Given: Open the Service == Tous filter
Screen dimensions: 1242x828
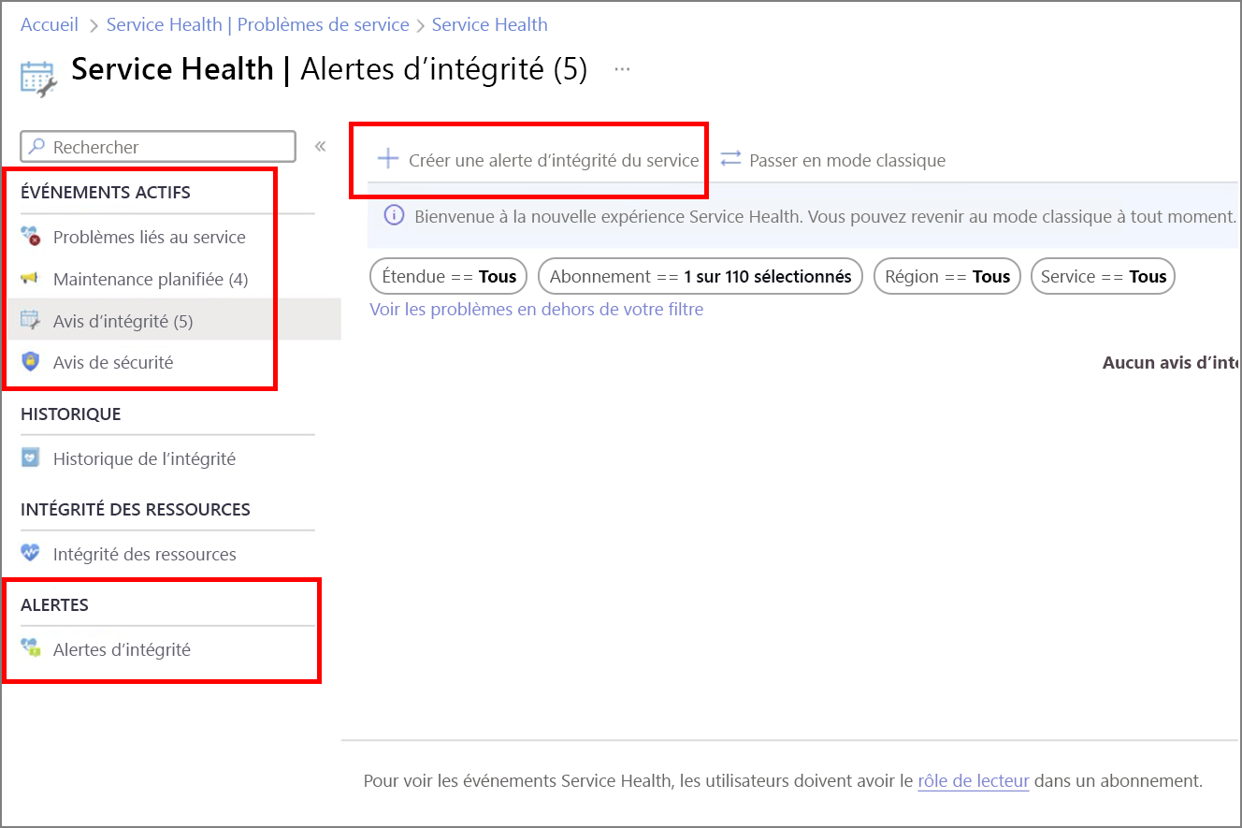Looking at the screenshot, I should coord(1103,277).
